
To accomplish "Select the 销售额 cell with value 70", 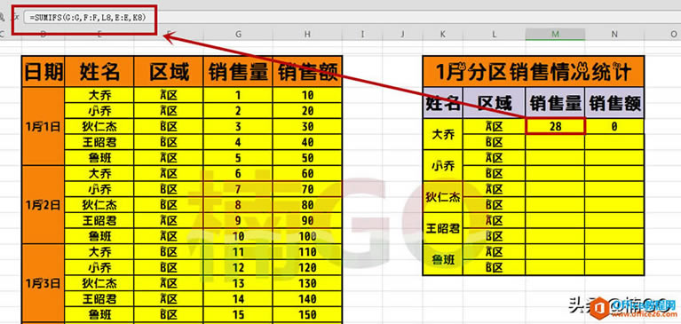I will (307, 189).
